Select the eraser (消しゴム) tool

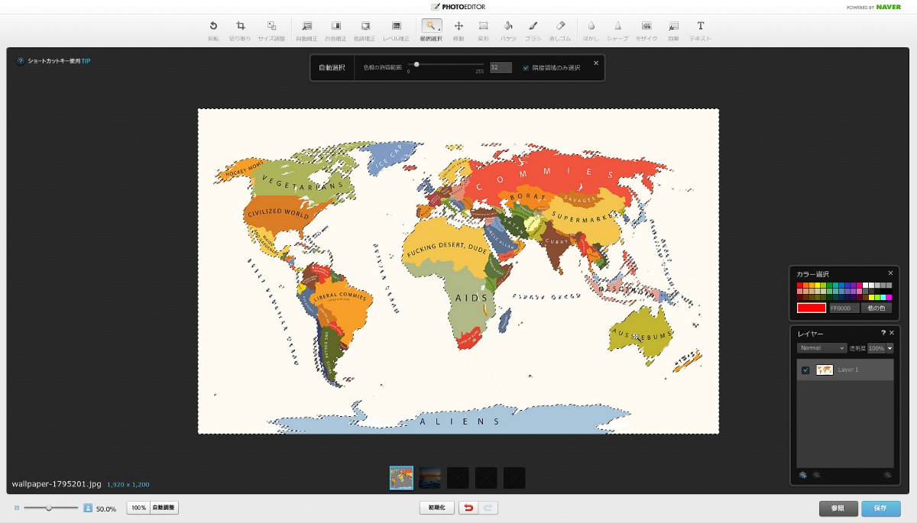click(560, 30)
